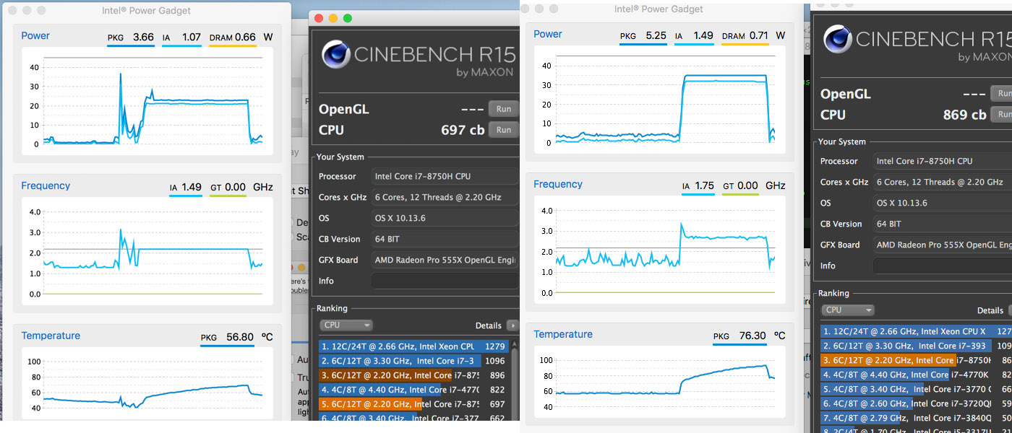This screenshot has width=1012, height=433.
Task: Click PKG power value 5.25 in right Power Gadget
Action: point(656,35)
